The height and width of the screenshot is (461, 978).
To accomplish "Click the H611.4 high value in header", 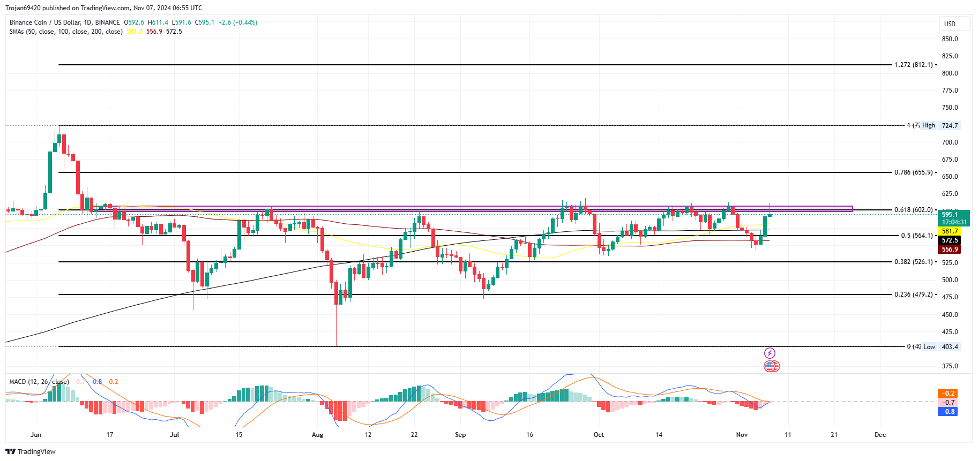I will point(158,22).
